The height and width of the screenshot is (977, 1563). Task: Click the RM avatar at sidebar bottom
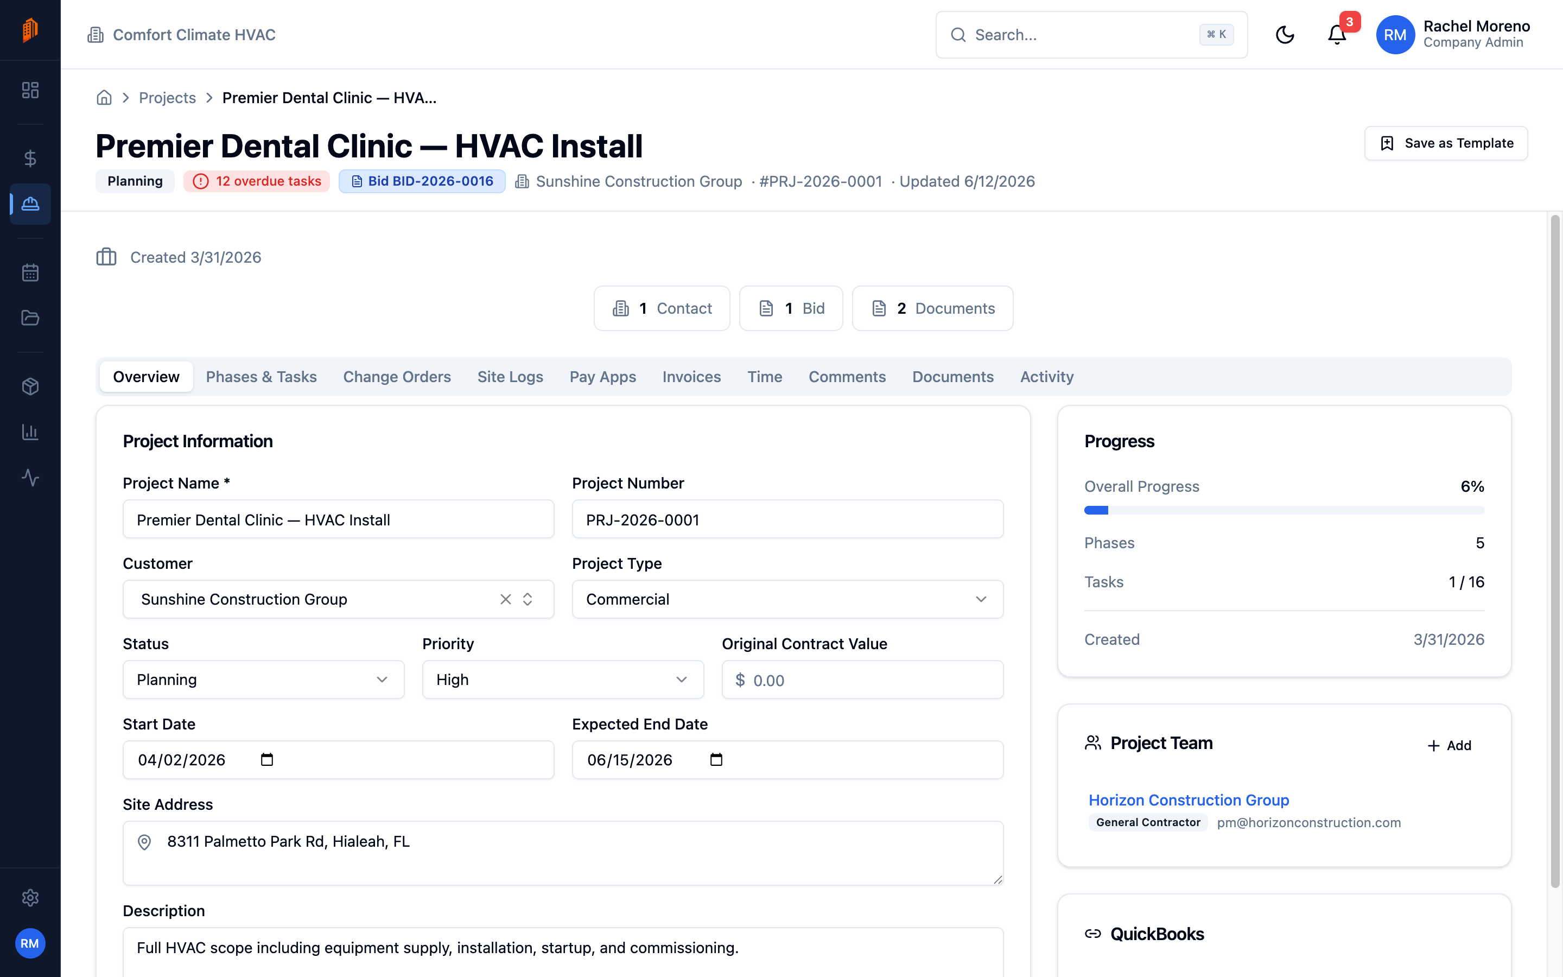30,943
